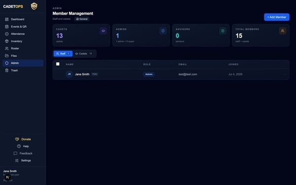Click the ROLE column header

coord(147,64)
